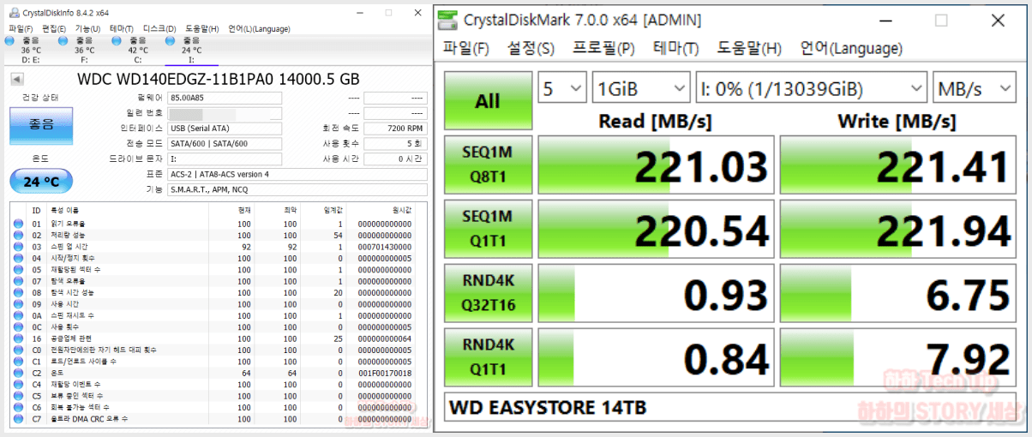Click status orb for attribute 04
The width and height of the screenshot is (1032, 437).
pos(19,258)
